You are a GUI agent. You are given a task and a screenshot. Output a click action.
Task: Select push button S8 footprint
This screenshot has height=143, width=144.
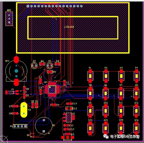[136, 93]
